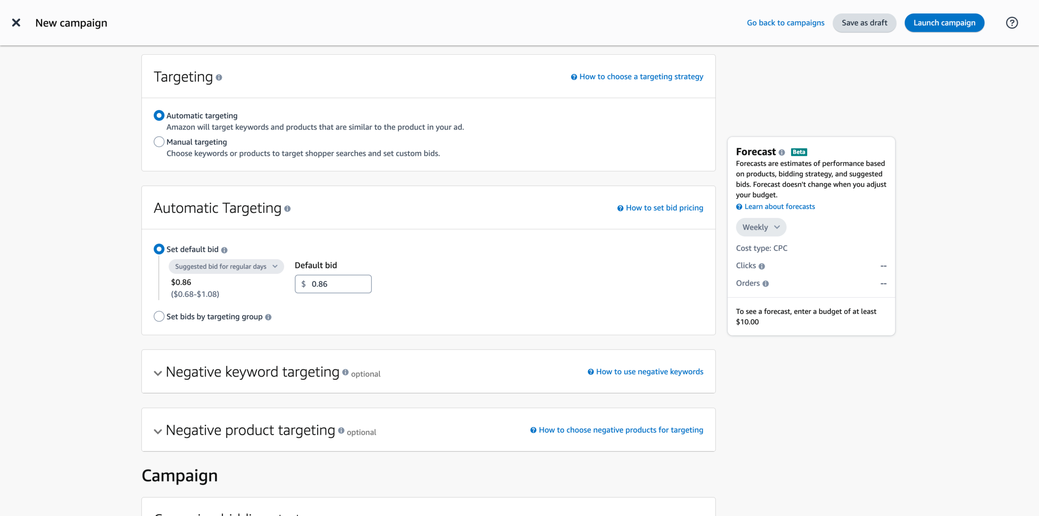Click info icon next to Negative keyword targeting
Image resolution: width=1039 pixels, height=516 pixels.
(x=345, y=372)
